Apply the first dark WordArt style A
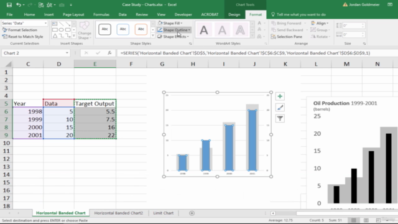This screenshot has height=224, width=398. 204,30
